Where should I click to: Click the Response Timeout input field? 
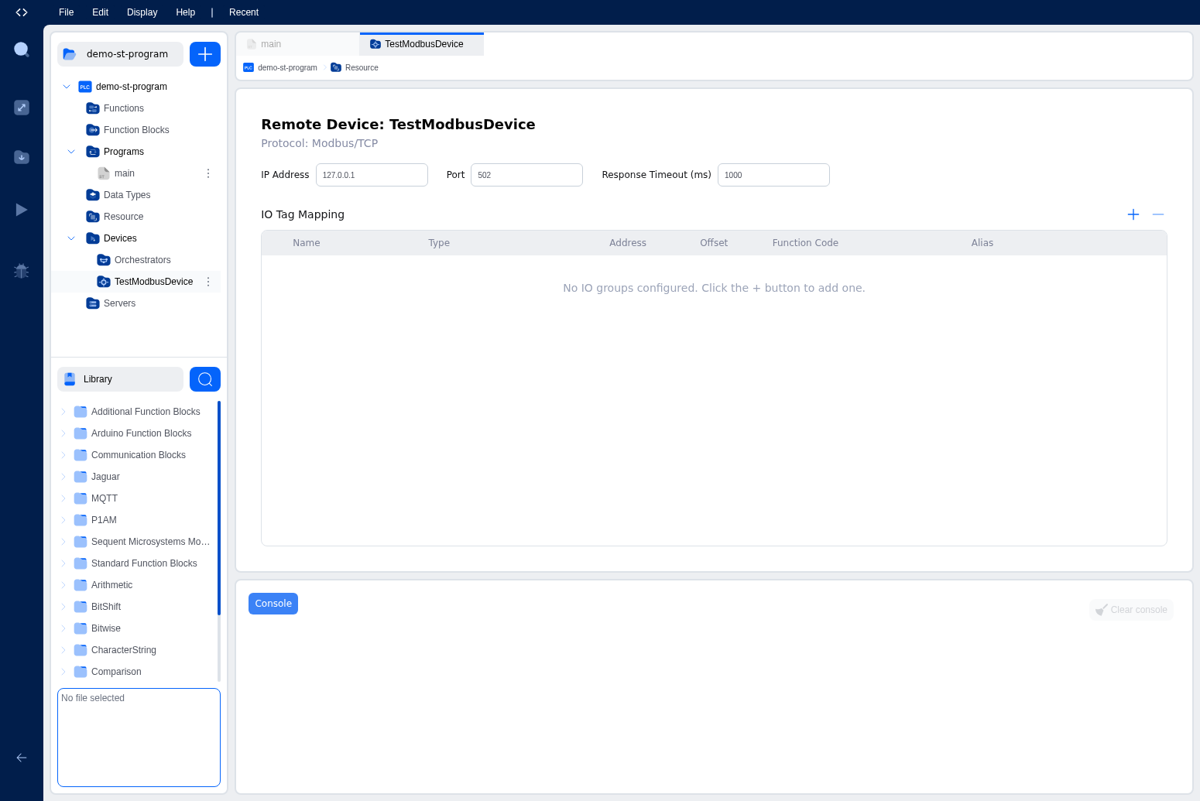773,175
